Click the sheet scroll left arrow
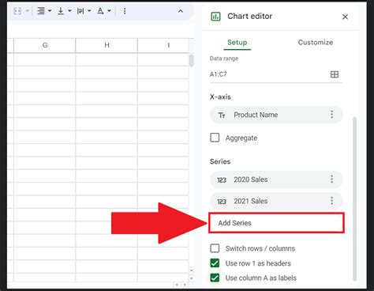Image resolution: width=374 pixels, height=291 pixels. click(x=177, y=285)
